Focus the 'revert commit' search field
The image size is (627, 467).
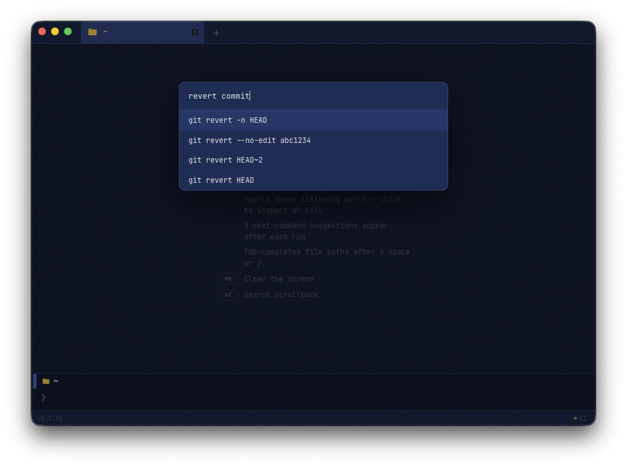[313, 96]
